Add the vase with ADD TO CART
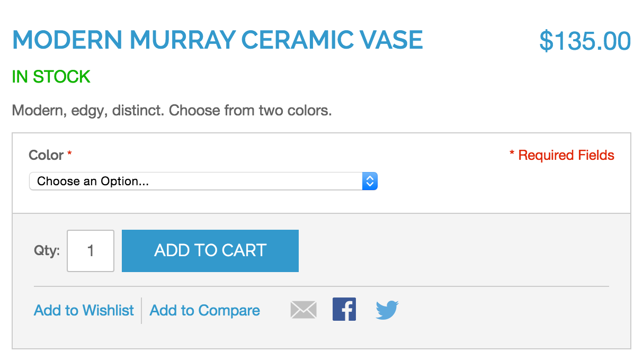The image size is (643, 361). click(210, 251)
